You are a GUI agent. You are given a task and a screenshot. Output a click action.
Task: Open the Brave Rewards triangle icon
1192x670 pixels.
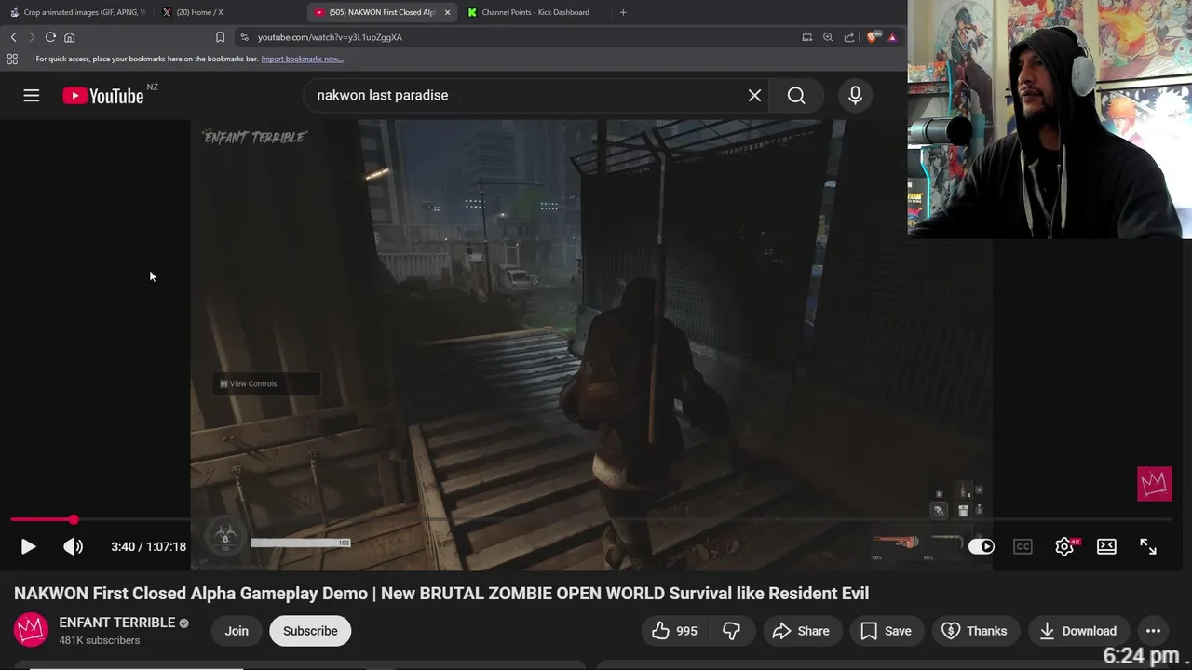pyautogui.click(x=892, y=37)
